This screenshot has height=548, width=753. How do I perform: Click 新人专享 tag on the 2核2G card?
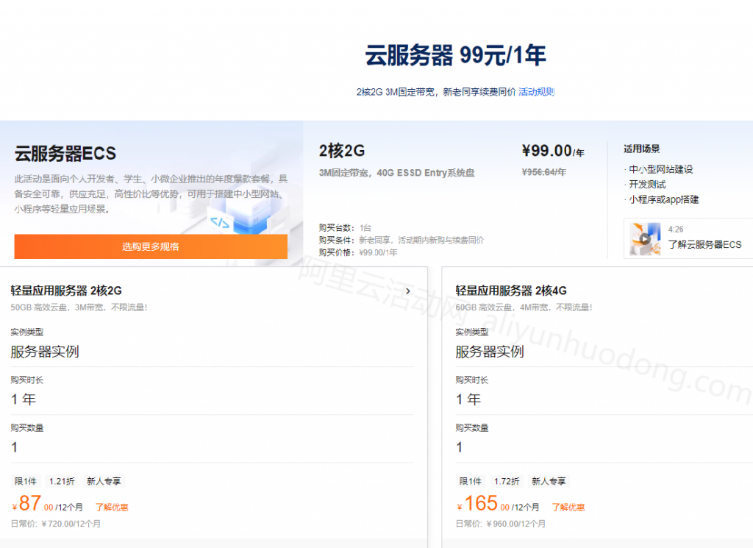pos(104,481)
